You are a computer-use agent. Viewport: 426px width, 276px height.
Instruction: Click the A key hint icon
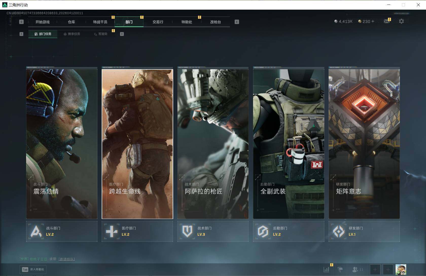pos(22,34)
